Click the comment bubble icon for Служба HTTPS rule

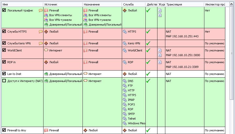(41, 32)
